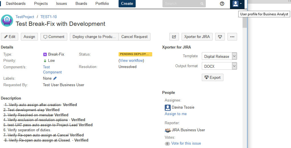This screenshot has width=291, height=148.
Task: Click the votes count badge
Action: (x=167, y=143)
